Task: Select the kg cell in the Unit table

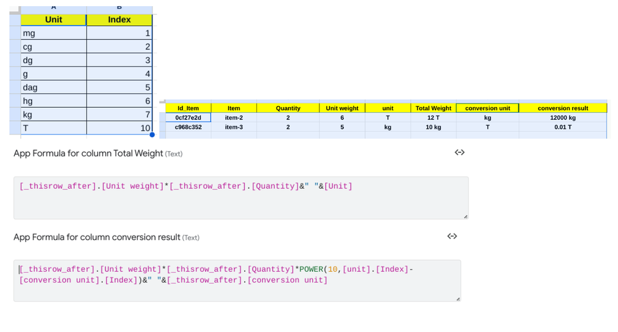Action: coord(54,115)
